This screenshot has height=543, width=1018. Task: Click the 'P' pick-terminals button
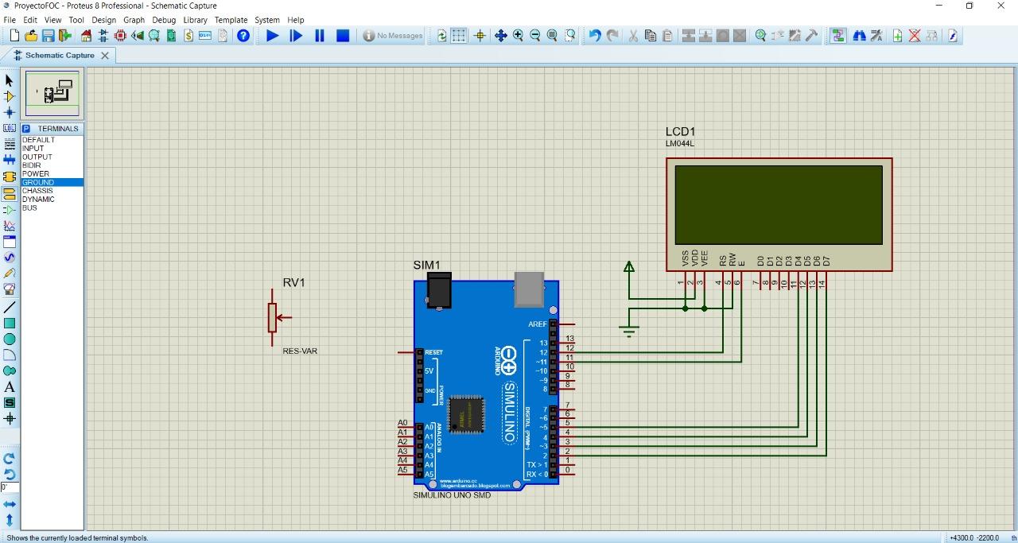25,129
